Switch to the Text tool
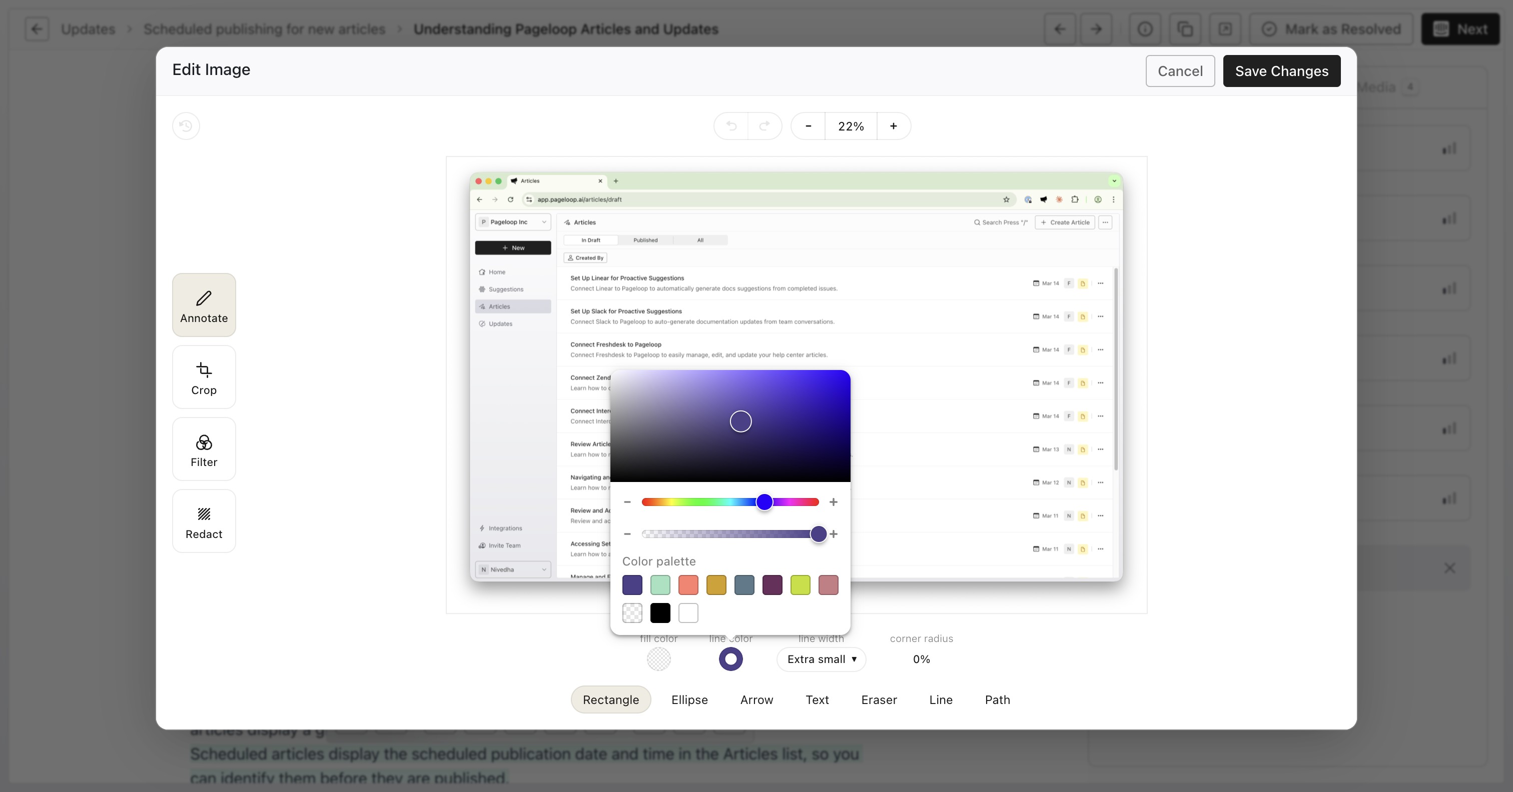This screenshot has height=792, width=1513. pos(817,700)
